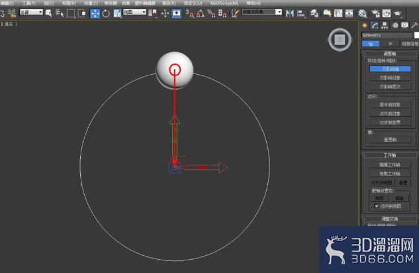419x273 pixels.
Task: Open the Rendered Frame Window icon
Action: coord(387,13)
